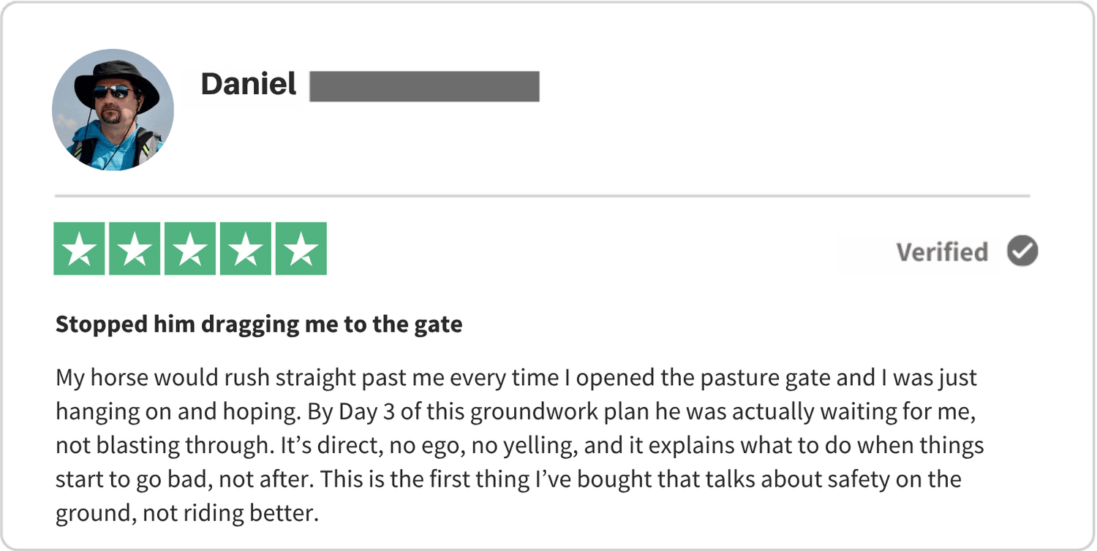Click the first green rating star
The image size is (1097, 551).
coord(80,249)
